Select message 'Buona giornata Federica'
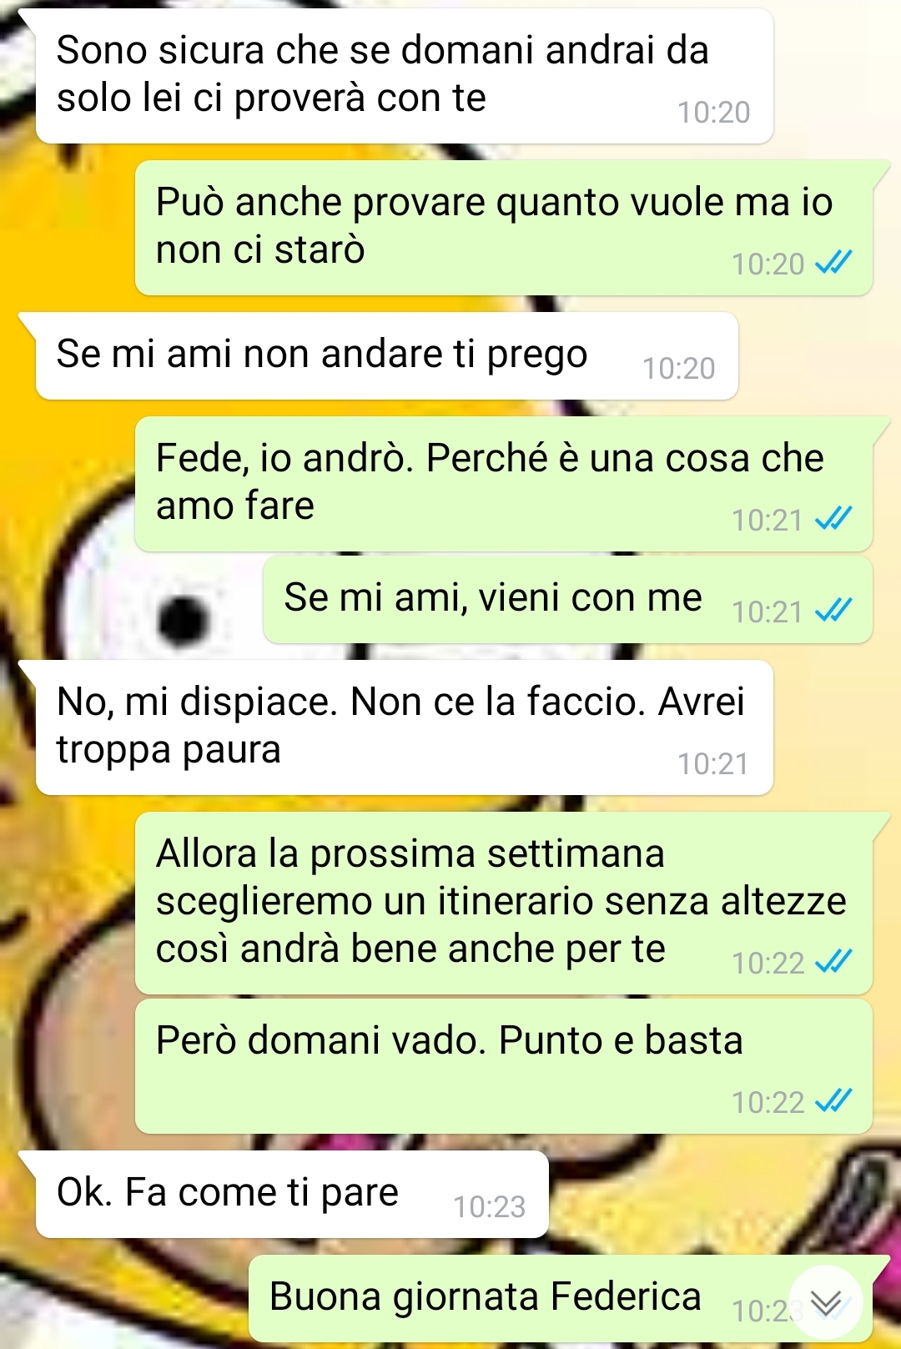The image size is (901, 1349). pyautogui.click(x=561, y=1298)
